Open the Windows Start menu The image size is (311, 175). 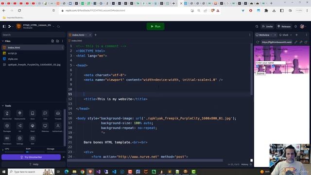pyautogui.click(x=4, y=172)
